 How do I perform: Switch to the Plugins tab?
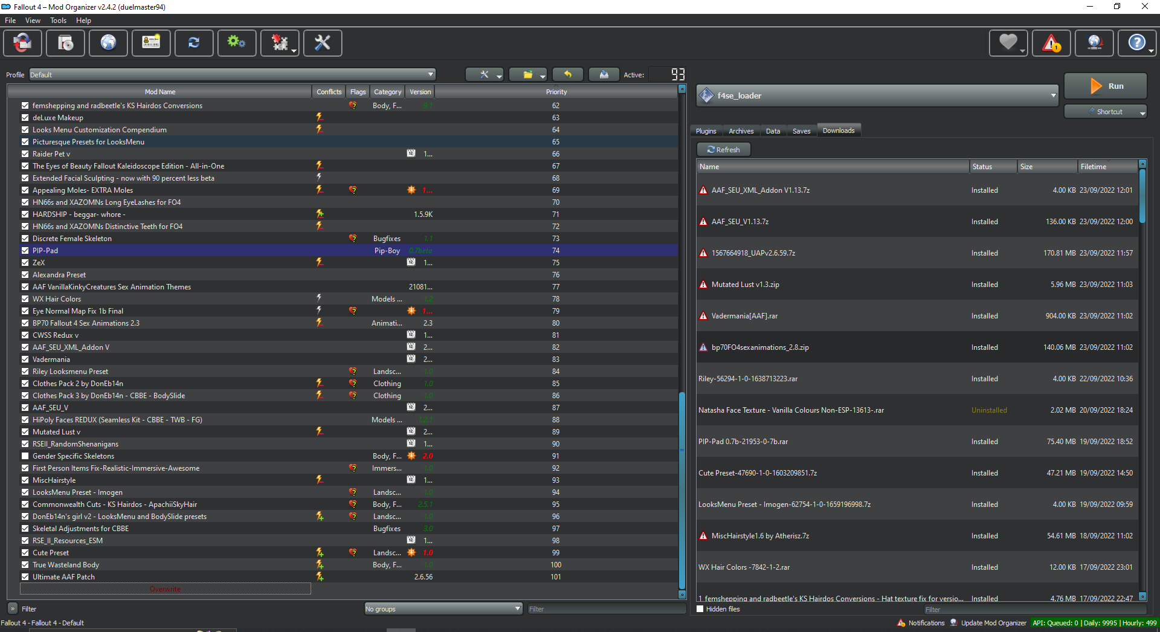[706, 131]
